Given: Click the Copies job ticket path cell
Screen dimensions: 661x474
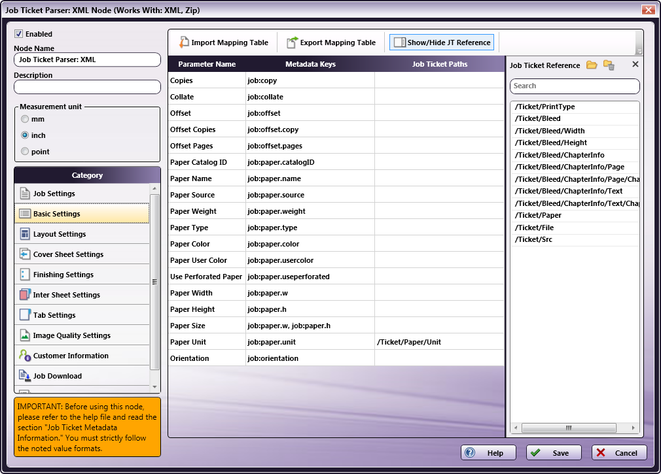Looking at the screenshot, I should click(439, 80).
